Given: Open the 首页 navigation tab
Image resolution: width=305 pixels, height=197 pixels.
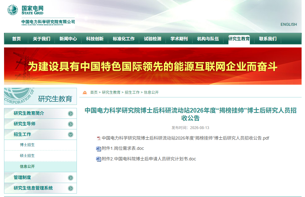Looking at the screenshot, I should 16,39.
